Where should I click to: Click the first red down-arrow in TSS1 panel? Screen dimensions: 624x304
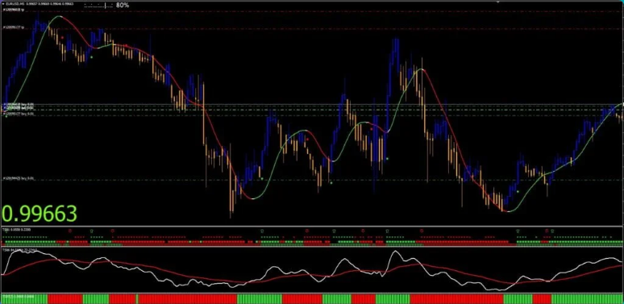[70, 231]
